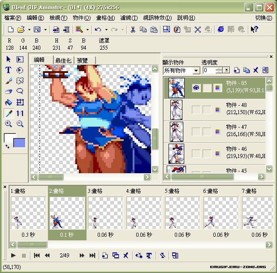Select the Lasso selection tool
The image size is (277, 273).
coord(20,92)
